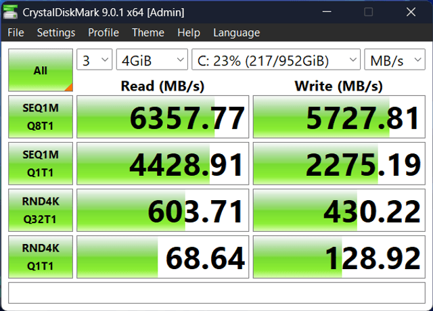The image size is (433, 311).
Task: Open the Theme menu
Action: [x=148, y=32]
